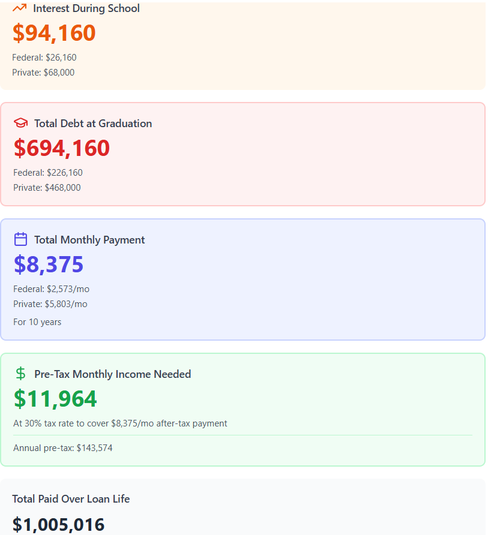
Task: Click the Federal: $2,573/mo payment line
Action: [51, 289]
